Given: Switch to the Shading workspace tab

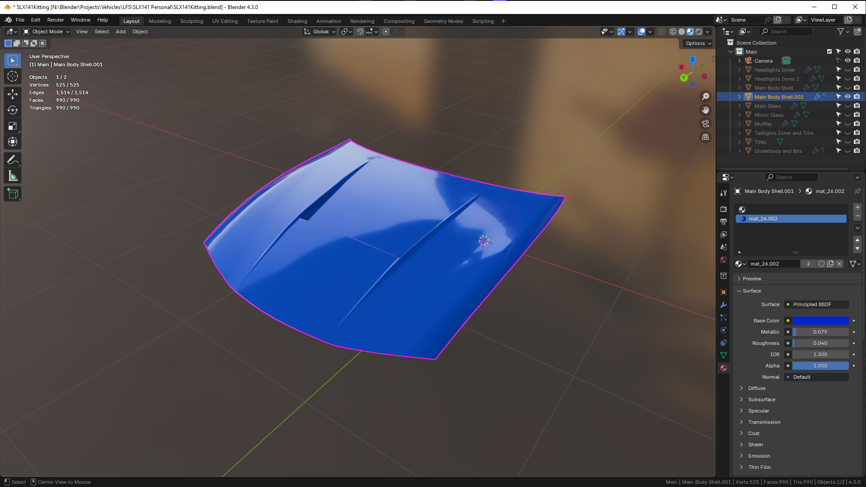Looking at the screenshot, I should click(297, 21).
